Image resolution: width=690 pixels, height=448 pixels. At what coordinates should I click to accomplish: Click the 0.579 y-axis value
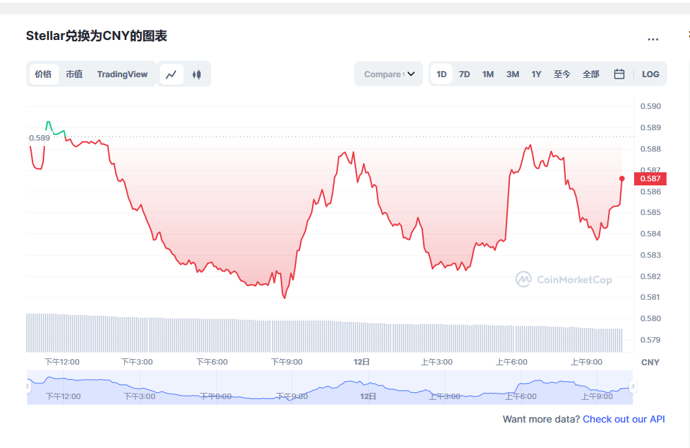(x=651, y=339)
